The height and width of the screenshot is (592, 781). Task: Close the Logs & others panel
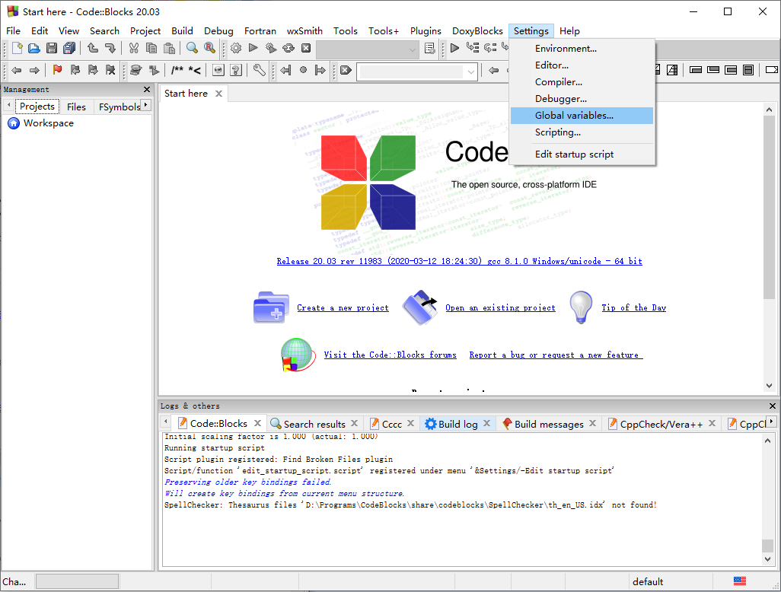(x=772, y=406)
